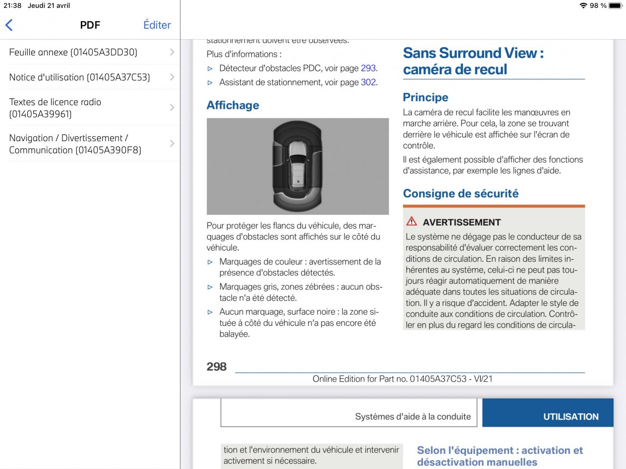The width and height of the screenshot is (626, 469).
Task: Tap the 'Jeudi 21 avril' date in status bar
Action: (x=49, y=5)
